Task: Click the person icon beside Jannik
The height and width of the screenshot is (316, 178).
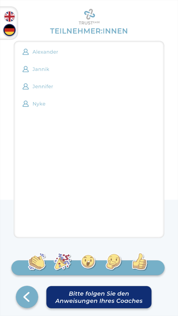Action: coord(26,69)
